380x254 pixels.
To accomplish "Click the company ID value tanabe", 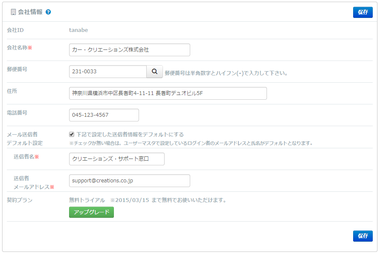I will click(x=78, y=30).
